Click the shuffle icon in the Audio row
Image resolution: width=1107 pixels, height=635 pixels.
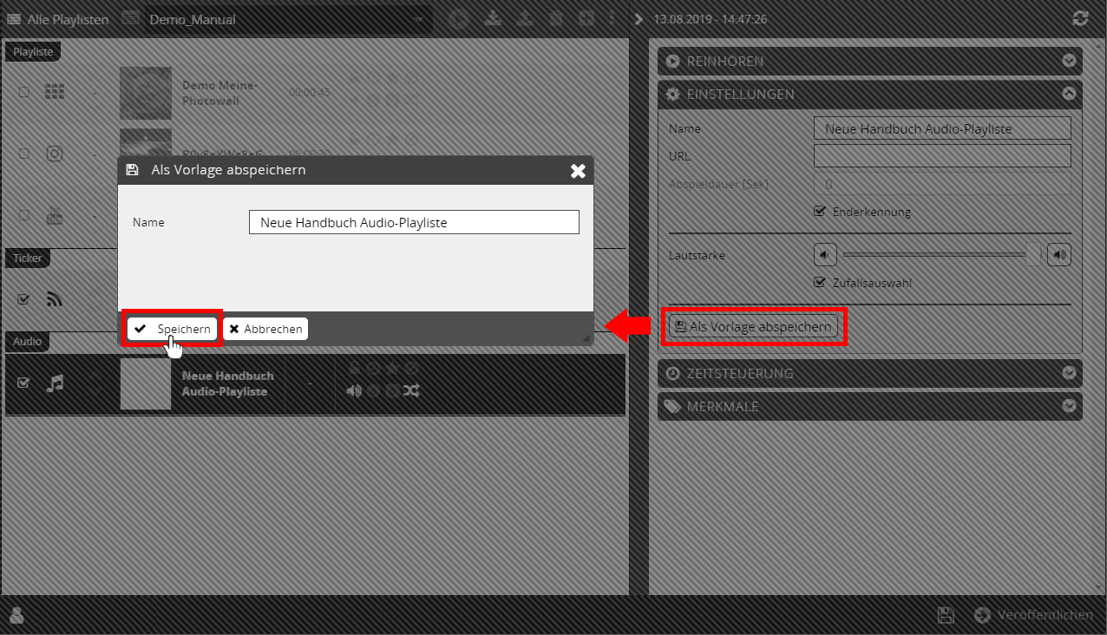pyautogui.click(x=411, y=390)
